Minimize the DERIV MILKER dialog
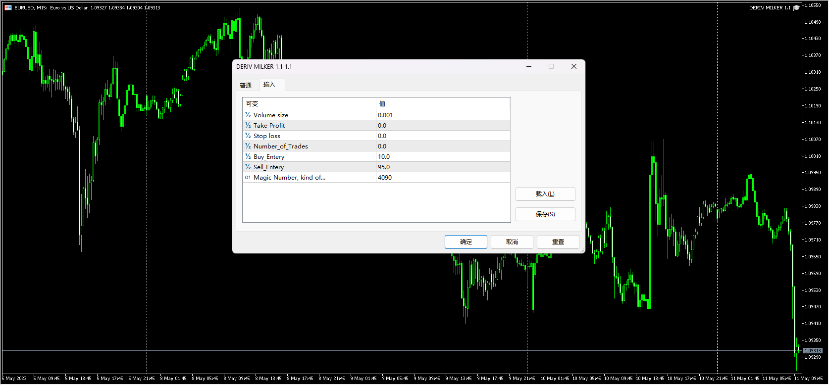829x385 pixels. point(529,66)
